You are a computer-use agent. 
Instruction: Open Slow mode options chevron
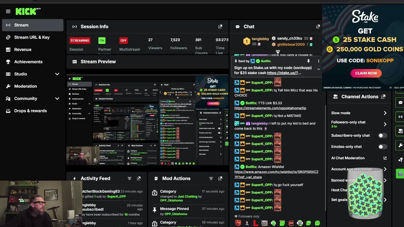(x=385, y=113)
